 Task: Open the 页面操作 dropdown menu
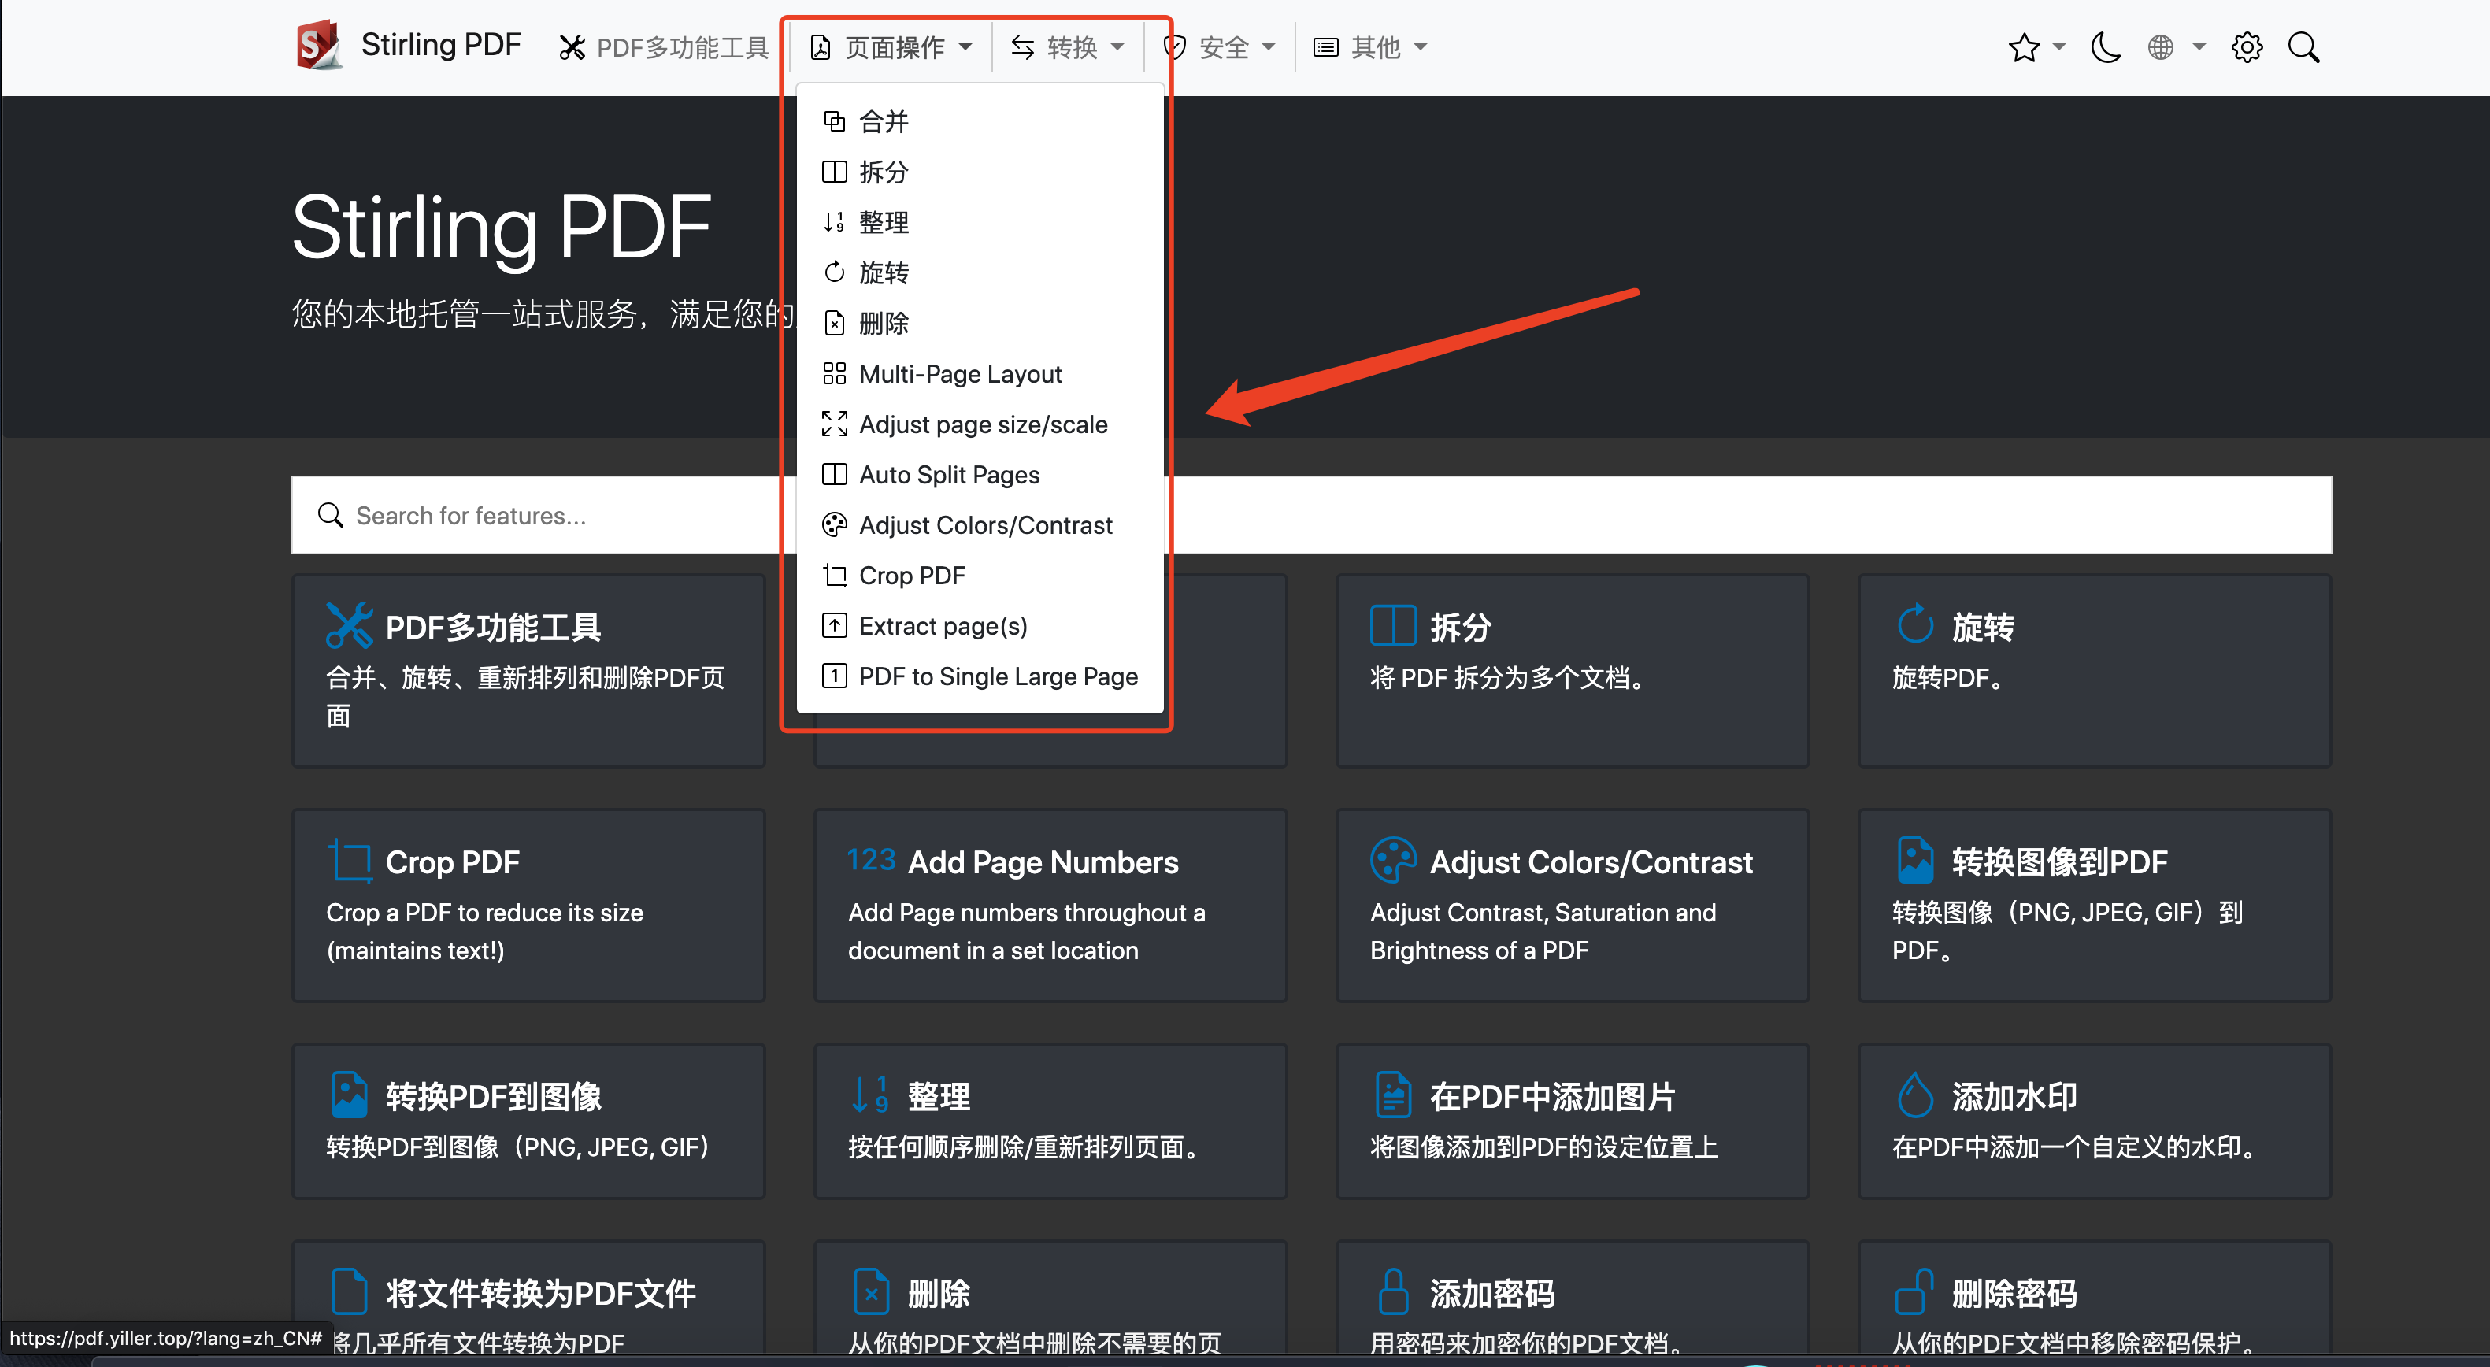(x=891, y=47)
